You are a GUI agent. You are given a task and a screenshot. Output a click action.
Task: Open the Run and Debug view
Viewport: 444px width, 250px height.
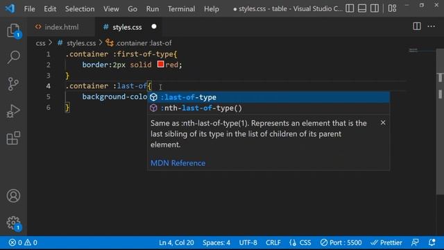[13, 111]
